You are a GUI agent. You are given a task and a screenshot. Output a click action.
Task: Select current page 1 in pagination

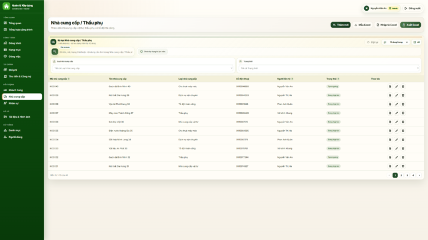(395, 176)
